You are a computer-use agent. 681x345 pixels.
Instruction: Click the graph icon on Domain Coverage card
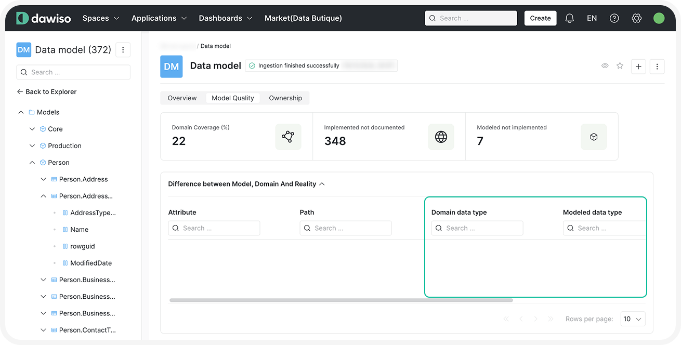(288, 137)
